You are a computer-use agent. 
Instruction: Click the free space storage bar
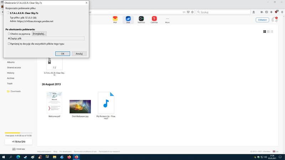pos(19,133)
